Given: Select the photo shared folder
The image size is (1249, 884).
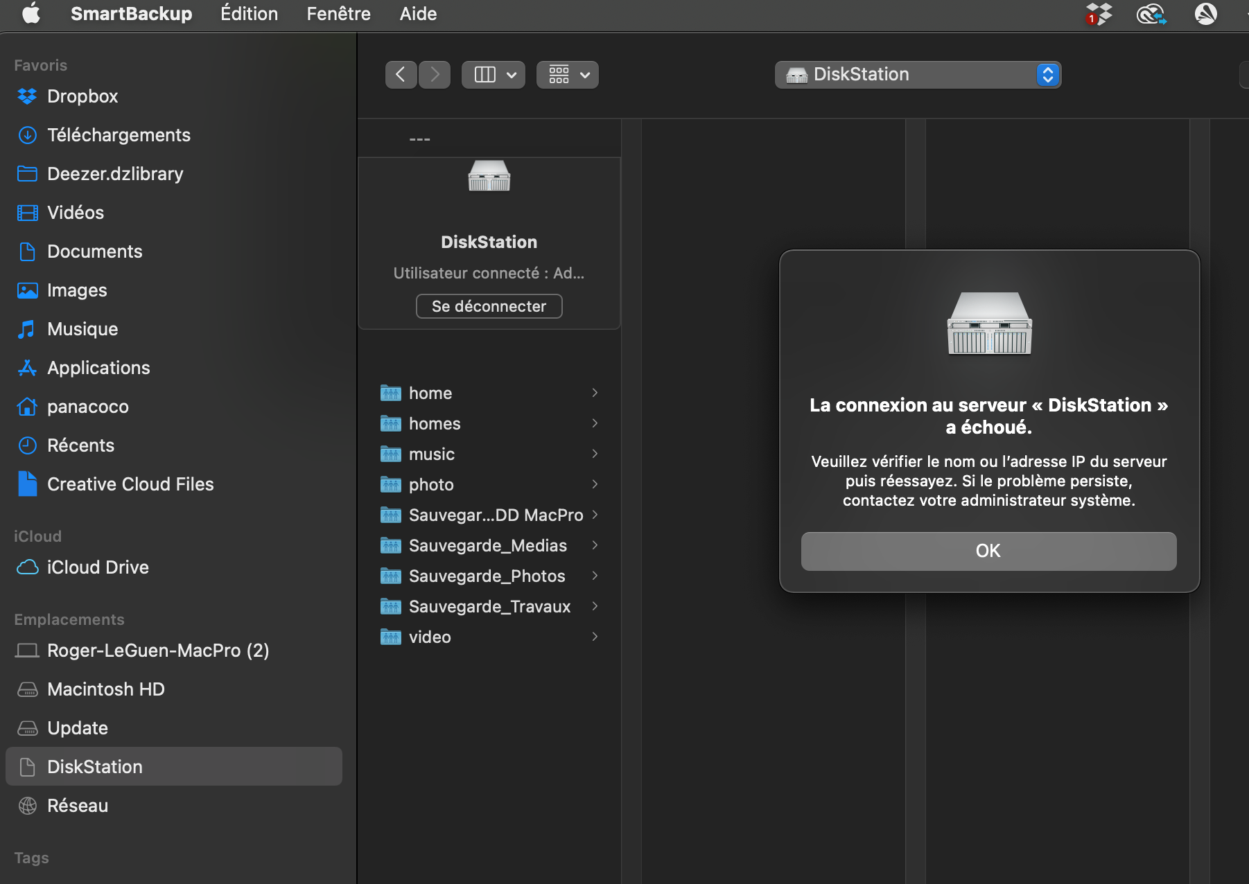Looking at the screenshot, I should point(489,484).
